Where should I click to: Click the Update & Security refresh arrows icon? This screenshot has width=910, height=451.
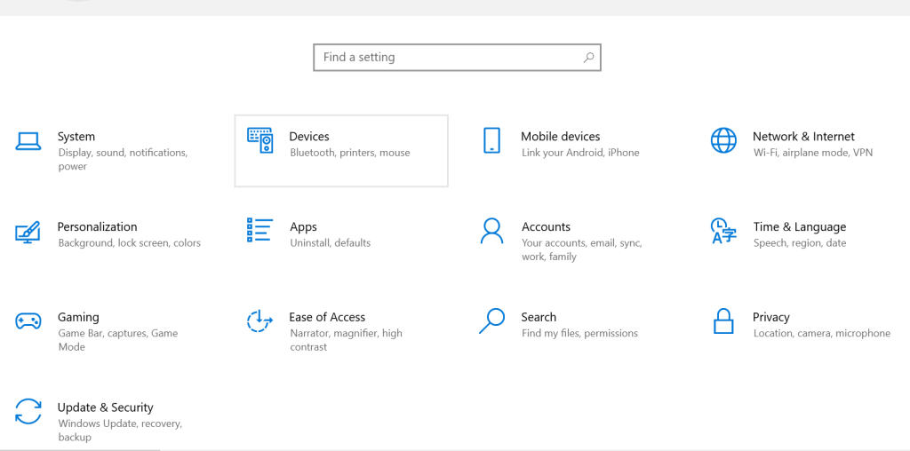pos(28,412)
